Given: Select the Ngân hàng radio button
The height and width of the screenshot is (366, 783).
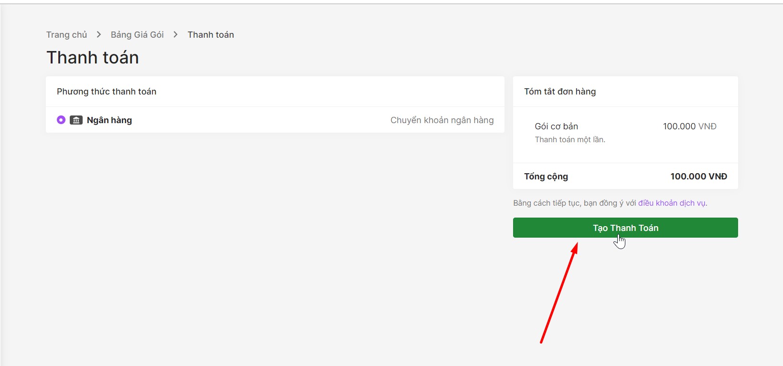Looking at the screenshot, I should 61,120.
